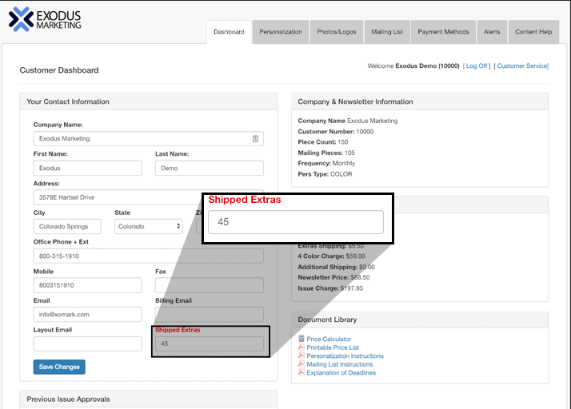Switch to the Dashboard tab
Viewport: 571px width, 409px height.
pyautogui.click(x=229, y=32)
